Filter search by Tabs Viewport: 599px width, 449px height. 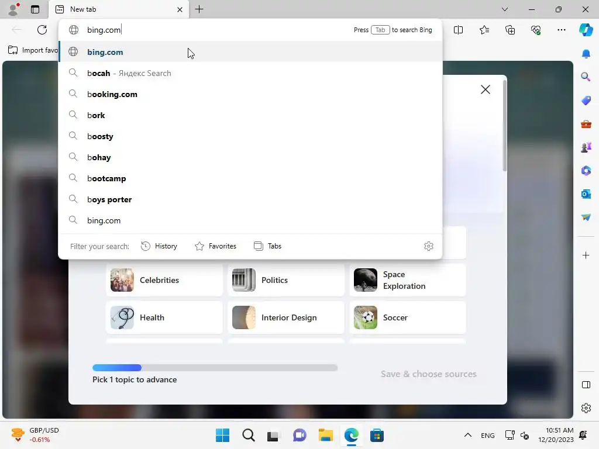[x=267, y=246]
